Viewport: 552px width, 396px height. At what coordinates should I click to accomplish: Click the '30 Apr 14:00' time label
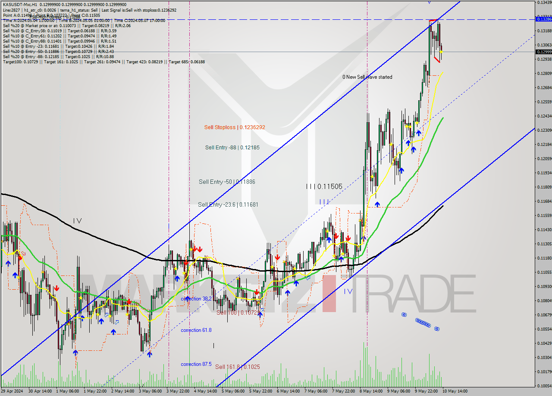(x=40, y=391)
